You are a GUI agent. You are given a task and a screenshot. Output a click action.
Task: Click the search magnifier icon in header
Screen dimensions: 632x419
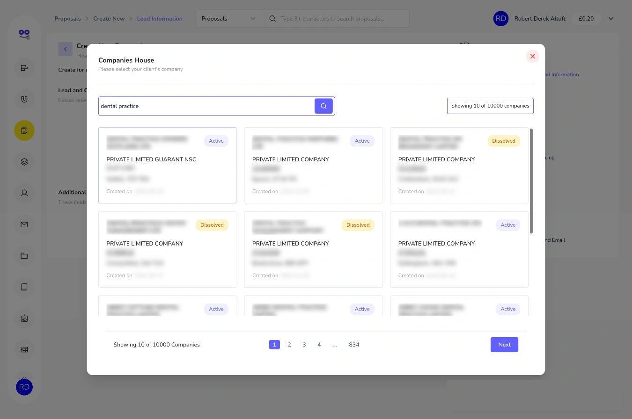(272, 19)
